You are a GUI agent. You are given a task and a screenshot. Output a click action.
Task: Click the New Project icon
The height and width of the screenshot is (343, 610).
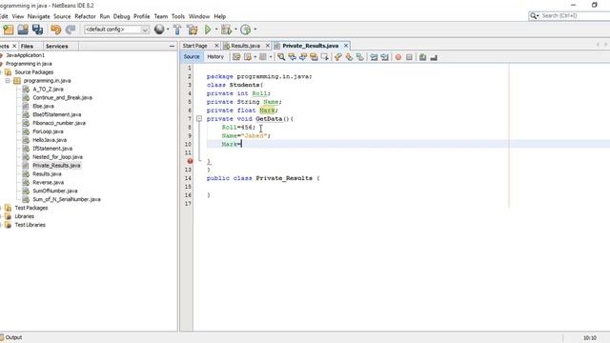coord(9,30)
